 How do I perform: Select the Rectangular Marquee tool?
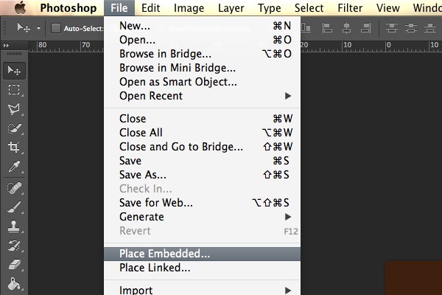pos(14,90)
